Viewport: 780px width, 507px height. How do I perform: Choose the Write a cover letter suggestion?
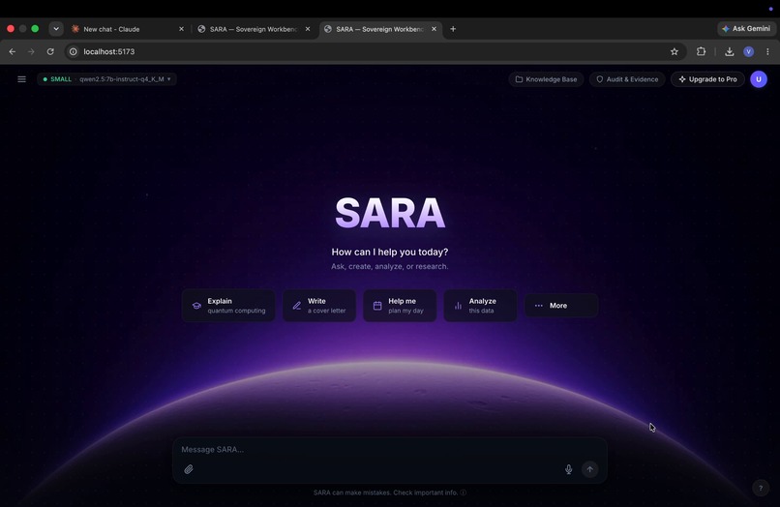click(x=319, y=306)
